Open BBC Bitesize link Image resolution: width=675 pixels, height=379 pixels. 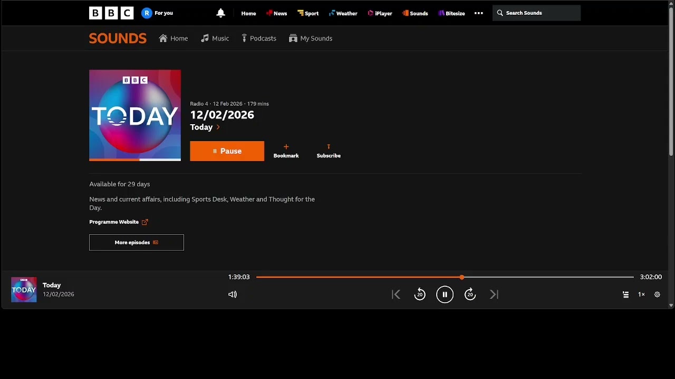click(x=451, y=13)
